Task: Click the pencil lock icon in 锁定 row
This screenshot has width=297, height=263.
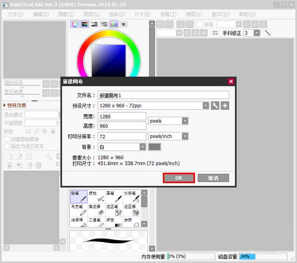Action: tap(36, 131)
